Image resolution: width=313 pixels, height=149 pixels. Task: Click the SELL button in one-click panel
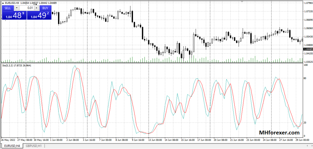click(x=7, y=8)
